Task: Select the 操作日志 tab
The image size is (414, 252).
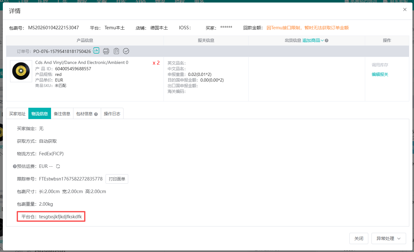Action: tap(112, 114)
